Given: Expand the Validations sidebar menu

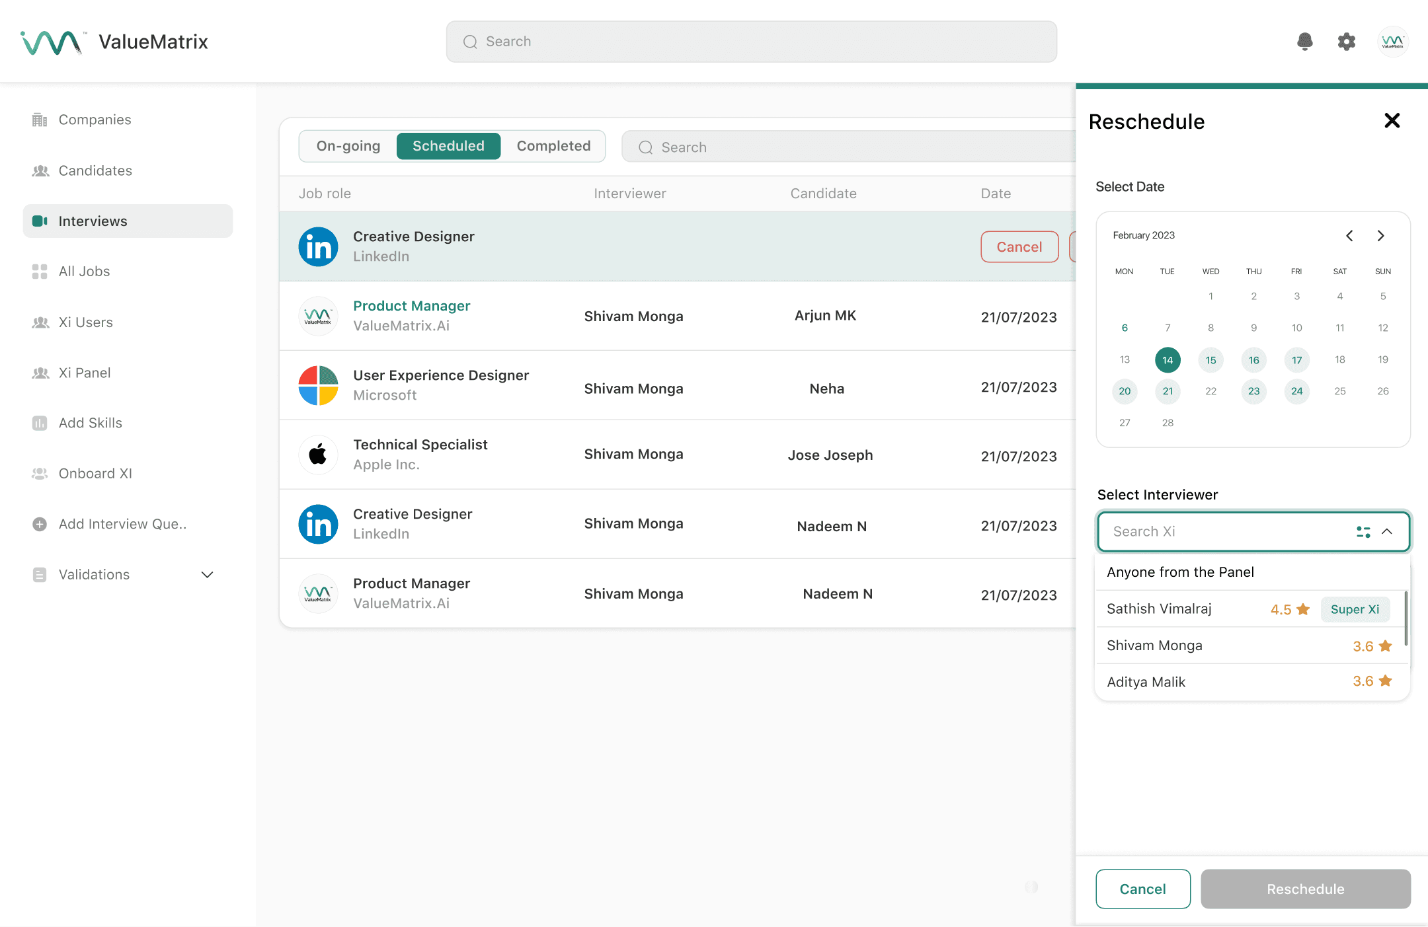Looking at the screenshot, I should [207, 575].
